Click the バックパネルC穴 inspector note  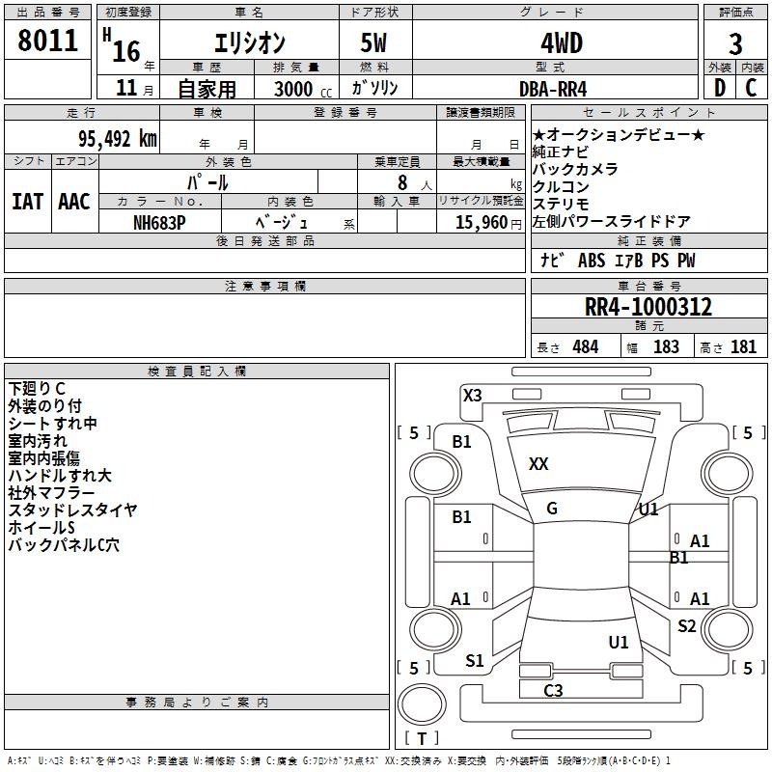point(64,545)
